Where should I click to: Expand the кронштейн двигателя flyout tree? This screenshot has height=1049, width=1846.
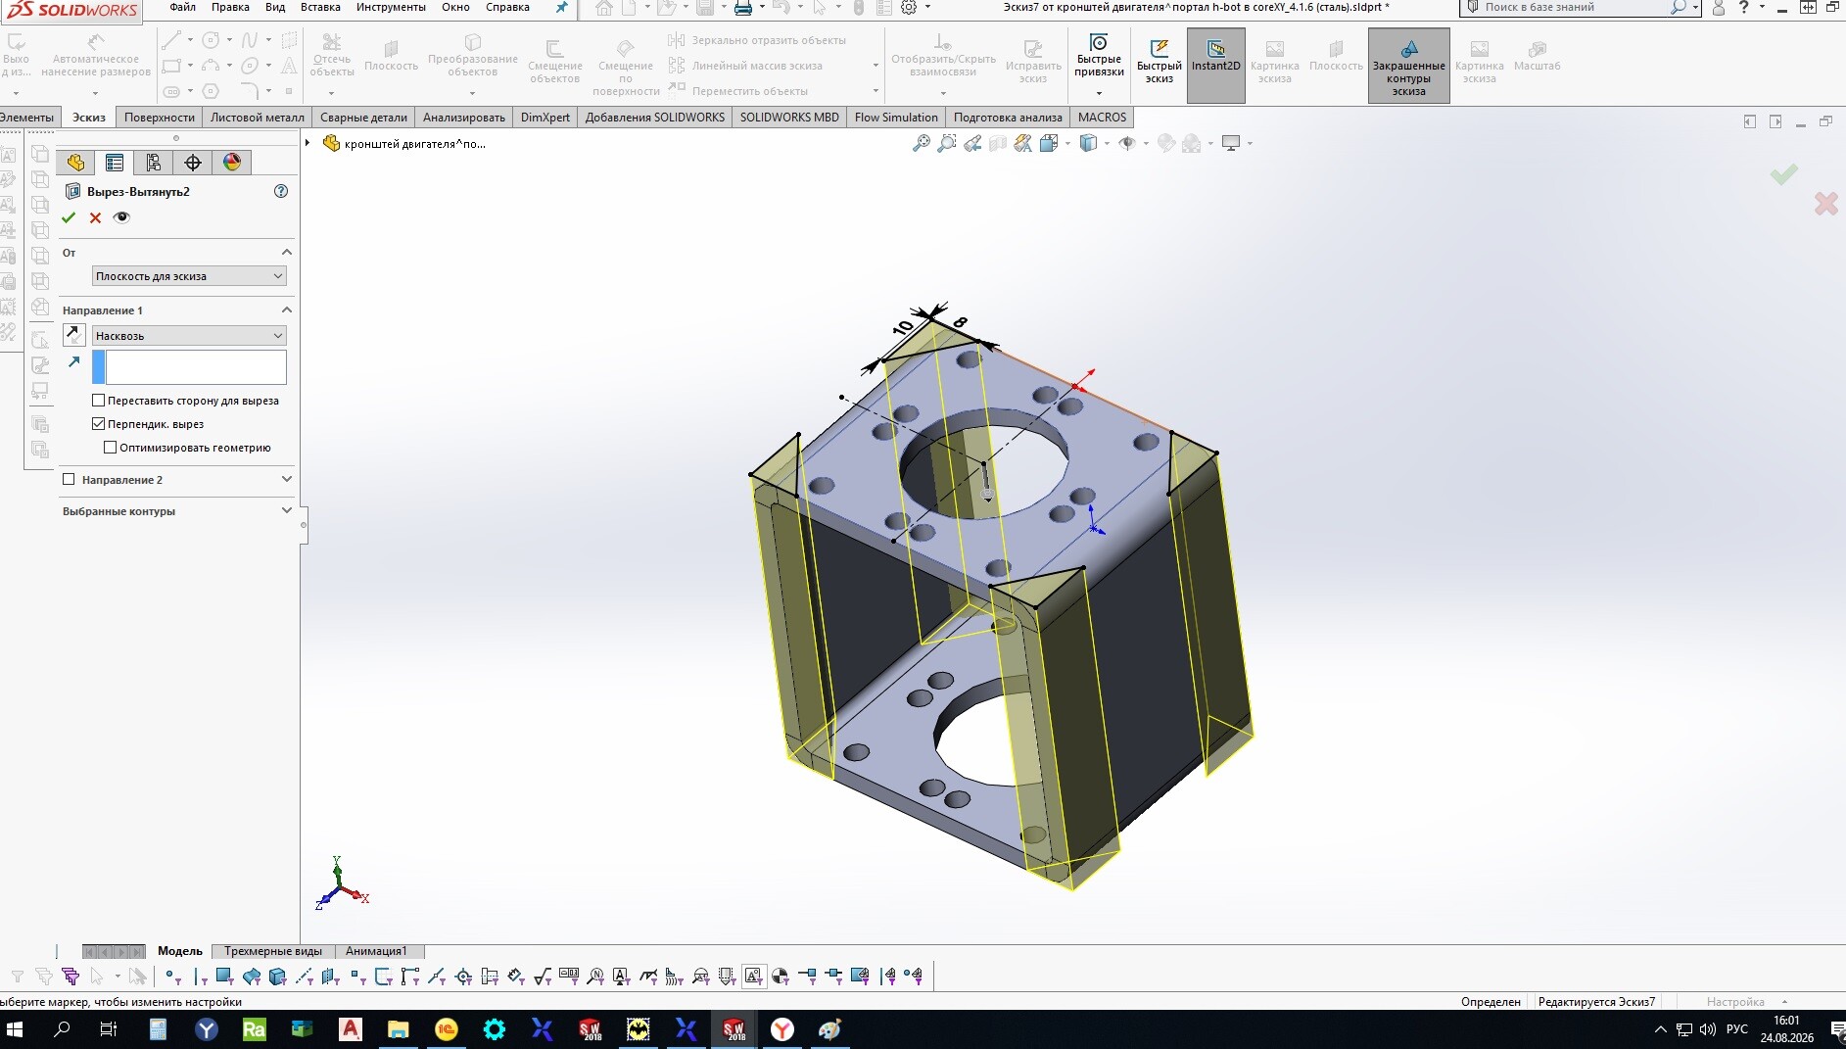308,143
